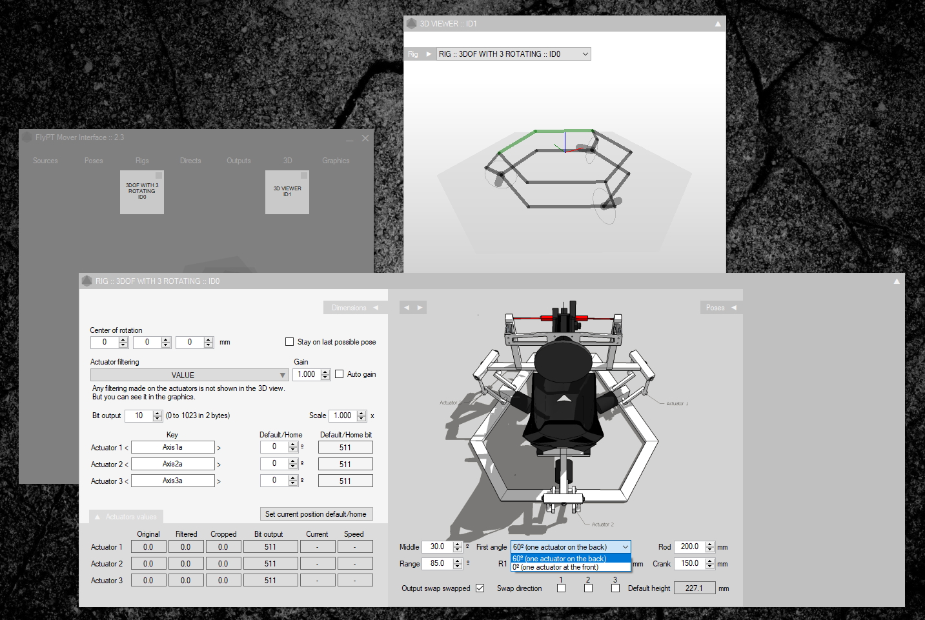The height and width of the screenshot is (620, 925).
Task: Collapse the Actuators values section
Action: pos(126,517)
